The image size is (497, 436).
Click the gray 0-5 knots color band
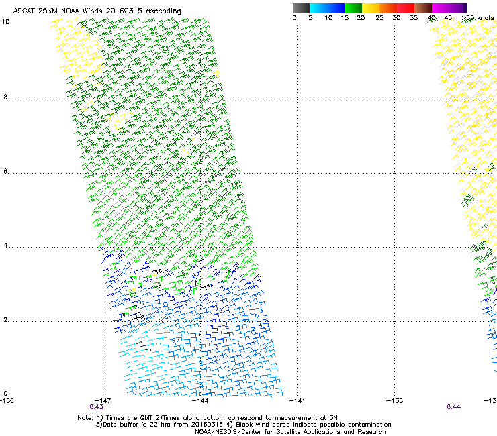[301, 8]
